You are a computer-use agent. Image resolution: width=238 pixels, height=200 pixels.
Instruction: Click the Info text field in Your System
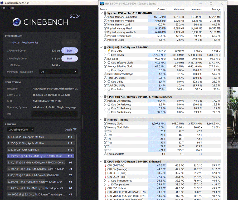(x=54, y=114)
